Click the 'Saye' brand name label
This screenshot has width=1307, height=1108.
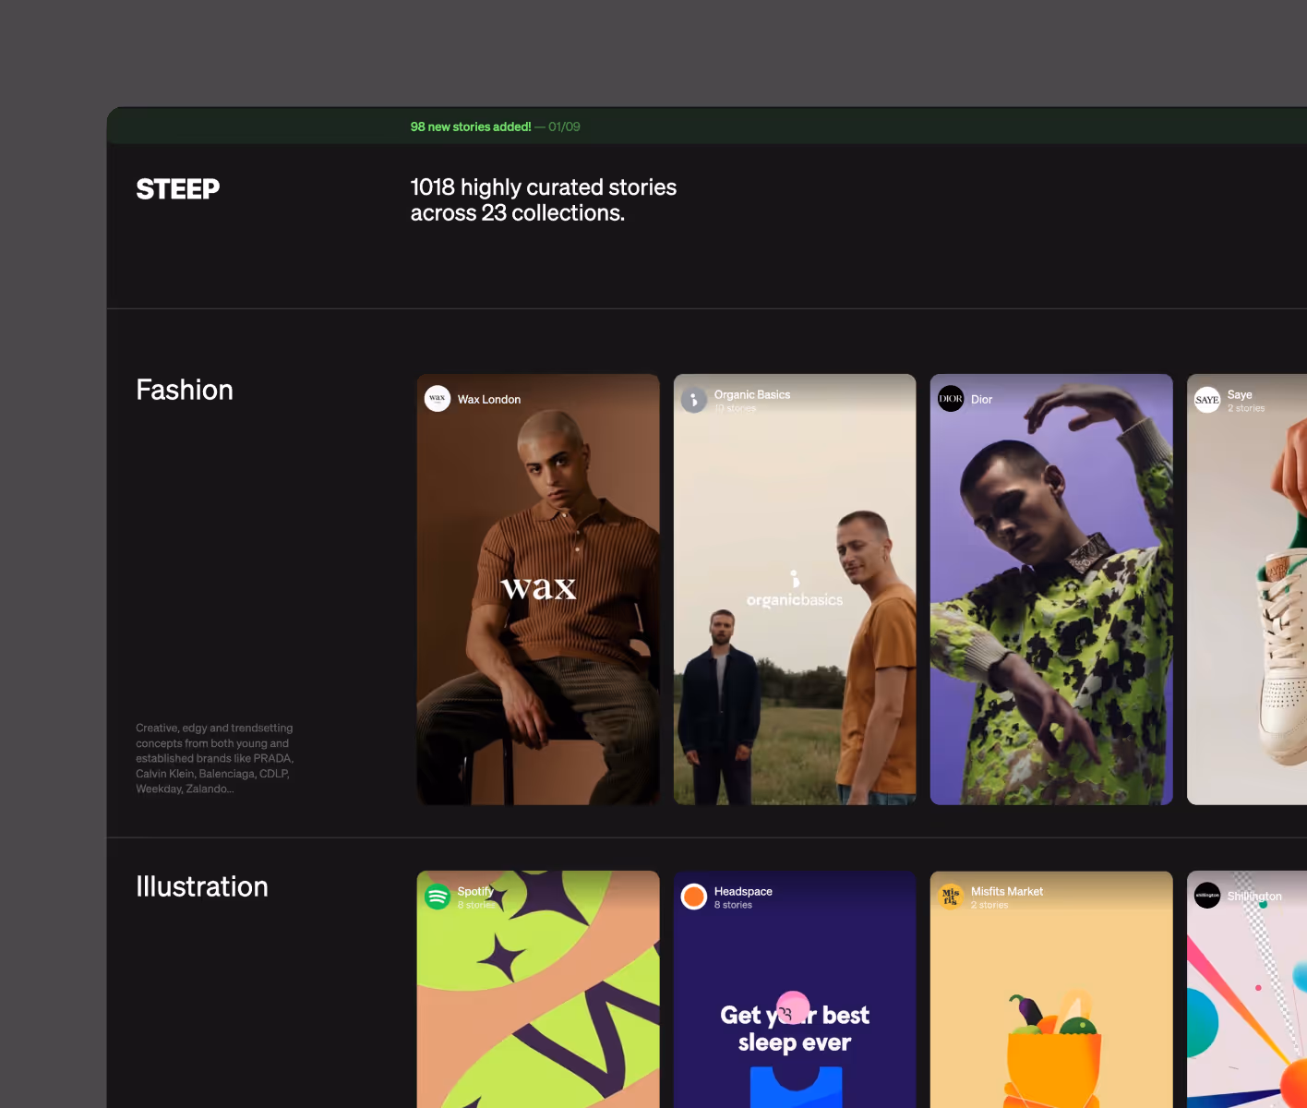tap(1240, 394)
